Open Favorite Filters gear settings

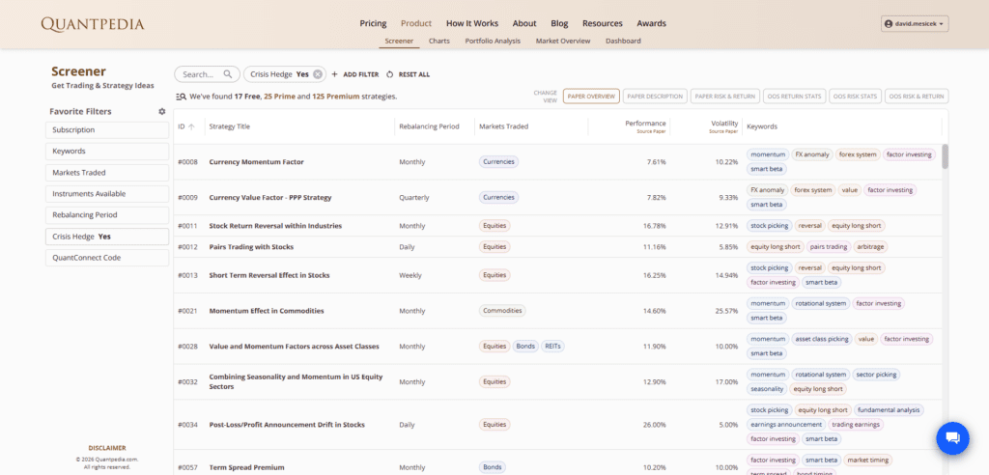162,112
